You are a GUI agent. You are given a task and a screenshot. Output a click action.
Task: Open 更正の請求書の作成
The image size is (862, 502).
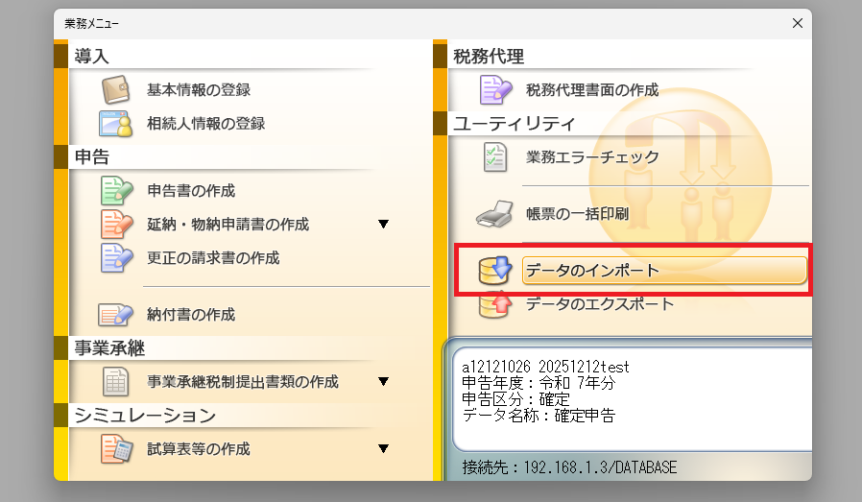[213, 258]
